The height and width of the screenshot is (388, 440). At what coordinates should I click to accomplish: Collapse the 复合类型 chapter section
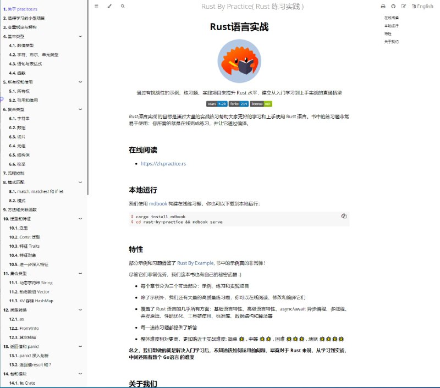click(x=80, y=109)
